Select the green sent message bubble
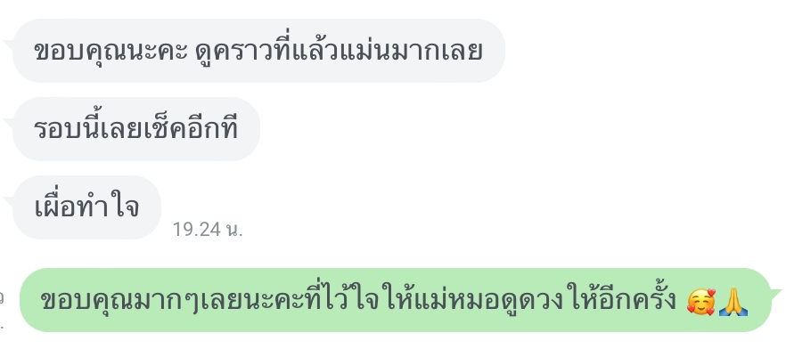 coord(395,300)
